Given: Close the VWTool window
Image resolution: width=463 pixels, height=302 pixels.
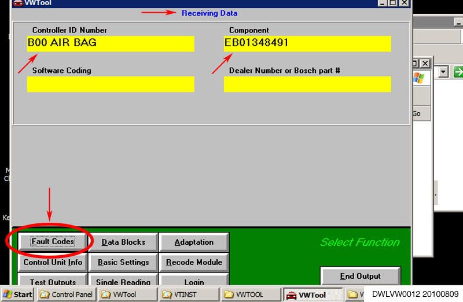Looking at the screenshot, I should coord(404,3).
